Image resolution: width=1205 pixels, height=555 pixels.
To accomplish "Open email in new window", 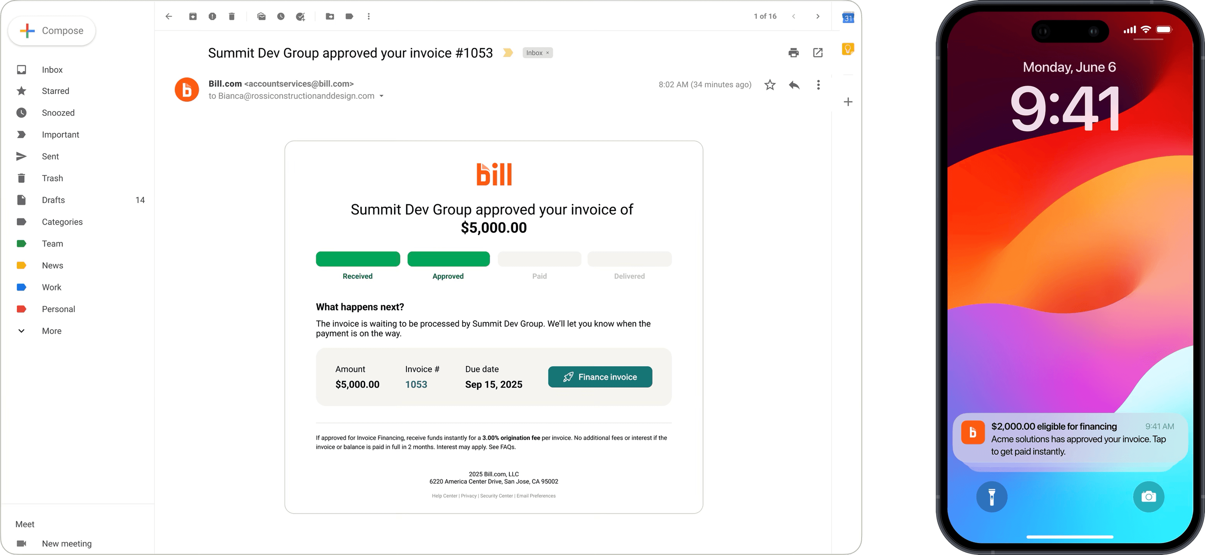I will (818, 53).
